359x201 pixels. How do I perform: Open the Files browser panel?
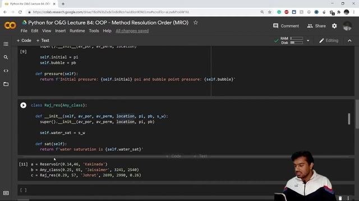[6, 84]
